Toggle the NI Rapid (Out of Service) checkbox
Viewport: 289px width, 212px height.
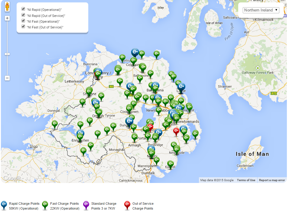tap(23, 15)
